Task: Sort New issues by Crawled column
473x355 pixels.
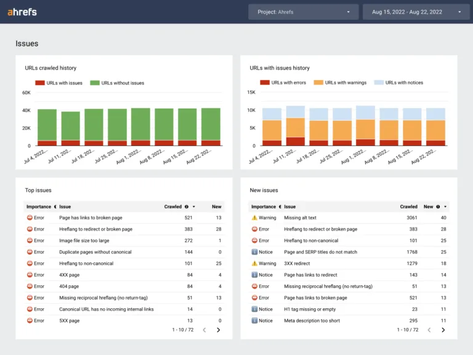Action: [x=409, y=207]
